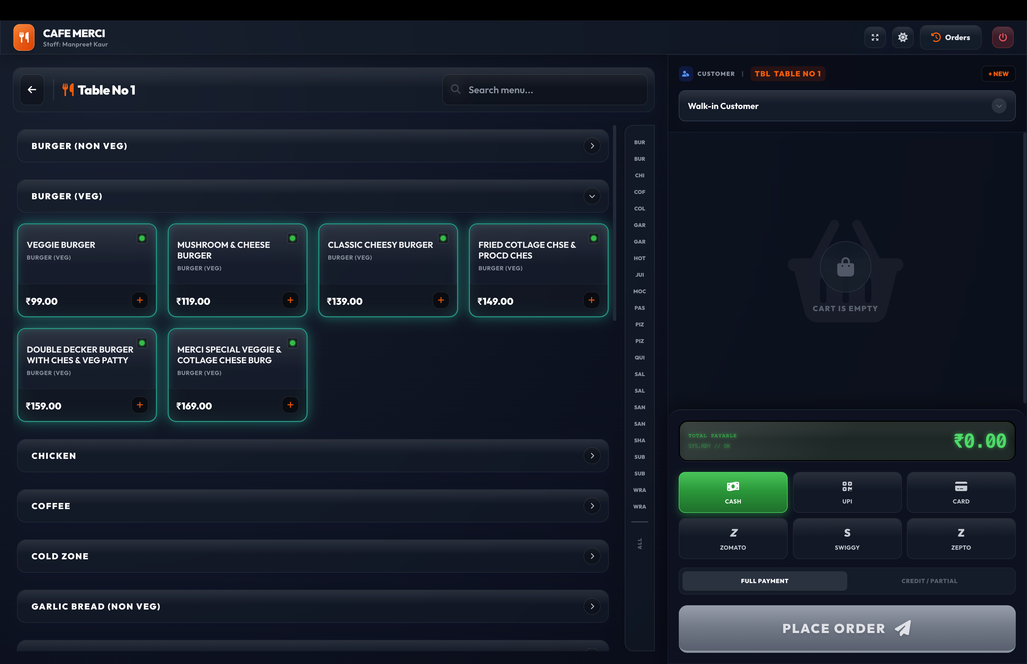1027x664 pixels.
Task: Click the paper plane icon on Place Order
Action: click(902, 628)
